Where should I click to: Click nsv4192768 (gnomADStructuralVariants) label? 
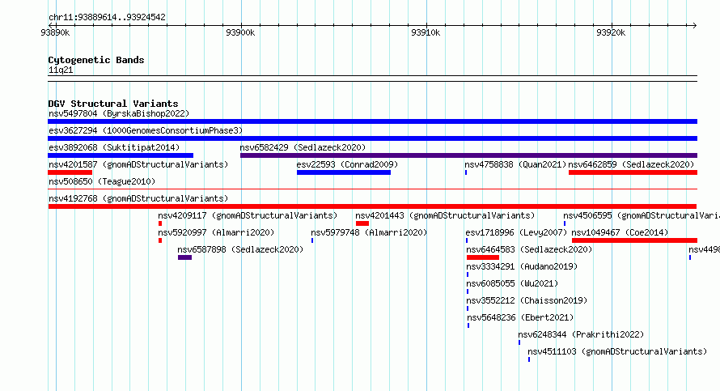click(138, 198)
